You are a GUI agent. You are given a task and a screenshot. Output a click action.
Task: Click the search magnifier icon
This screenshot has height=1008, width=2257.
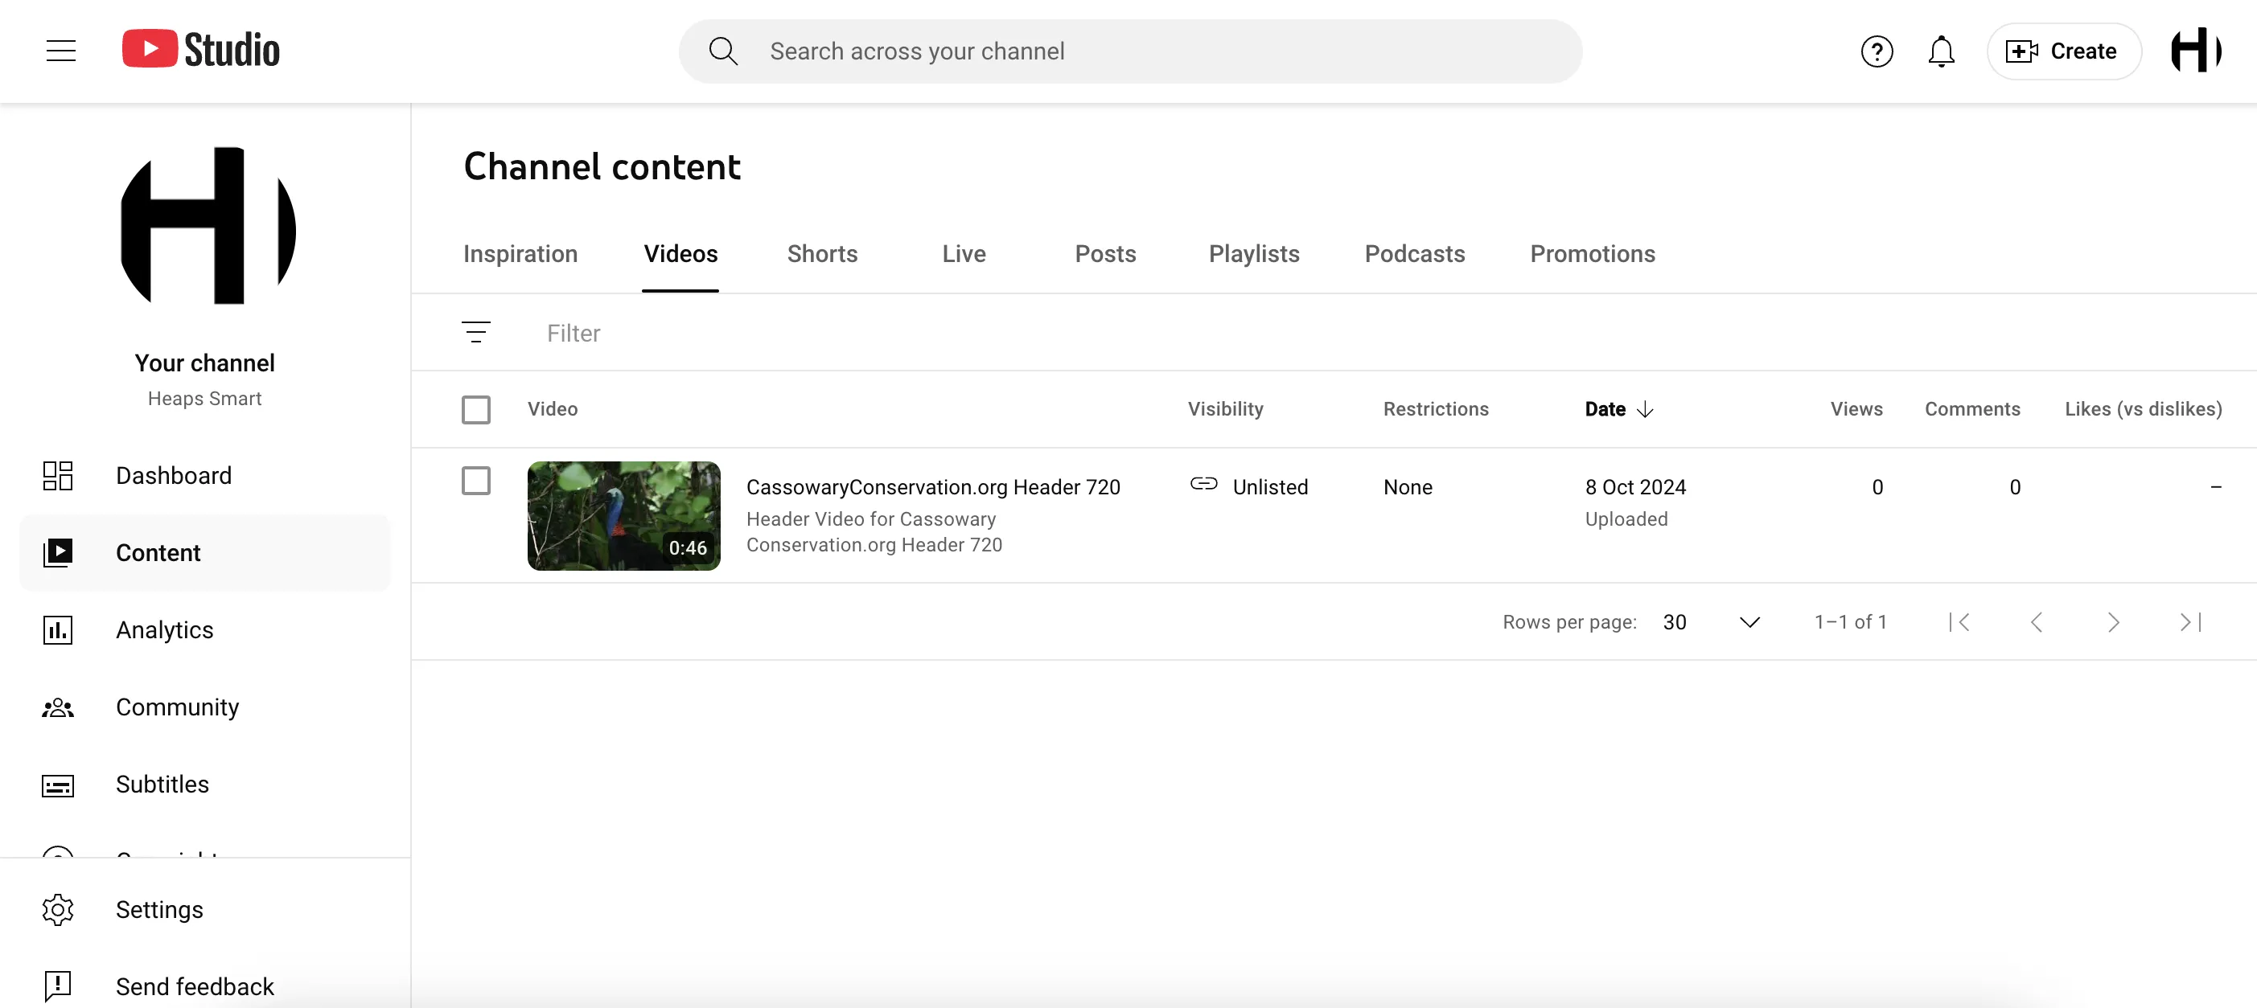pyautogui.click(x=723, y=51)
